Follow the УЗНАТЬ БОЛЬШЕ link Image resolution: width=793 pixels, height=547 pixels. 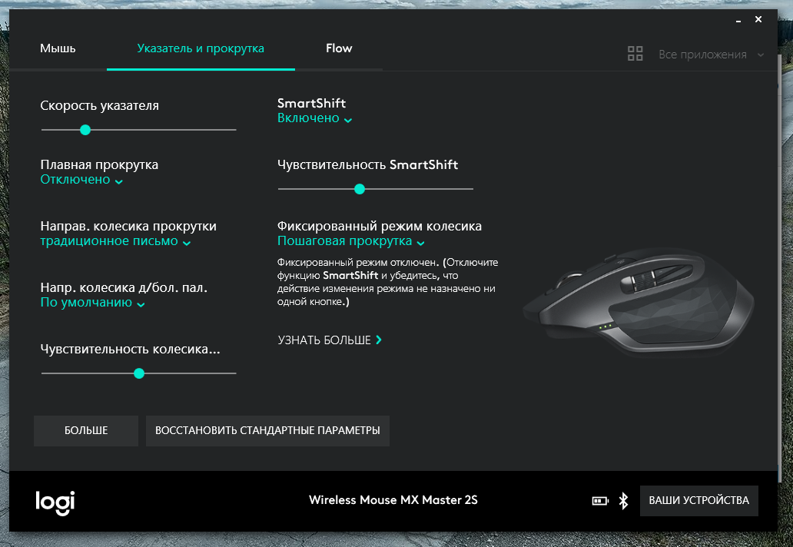tap(330, 340)
